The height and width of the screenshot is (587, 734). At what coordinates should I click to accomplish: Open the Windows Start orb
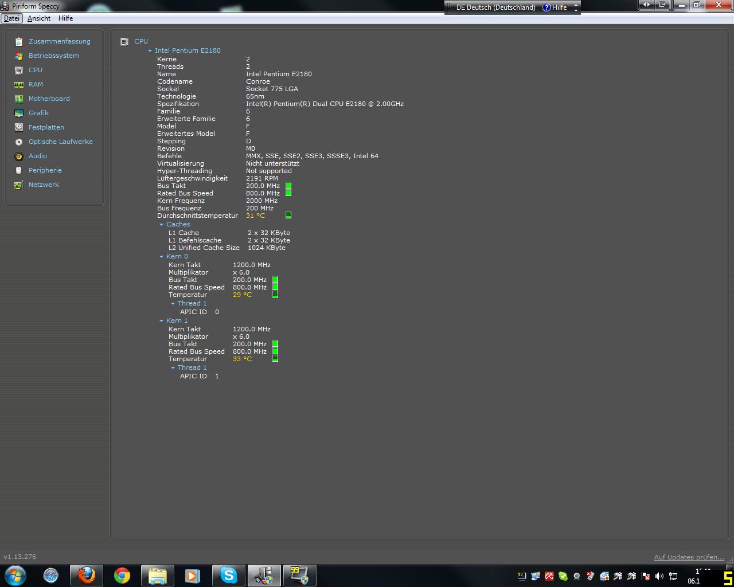[x=15, y=576]
